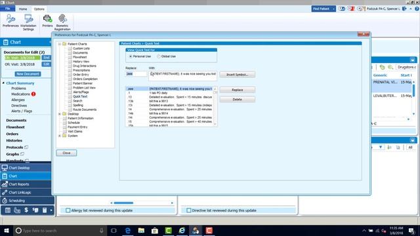Open the Windows notification center icon
Viewport: 420px width, 236px height.
411,230
